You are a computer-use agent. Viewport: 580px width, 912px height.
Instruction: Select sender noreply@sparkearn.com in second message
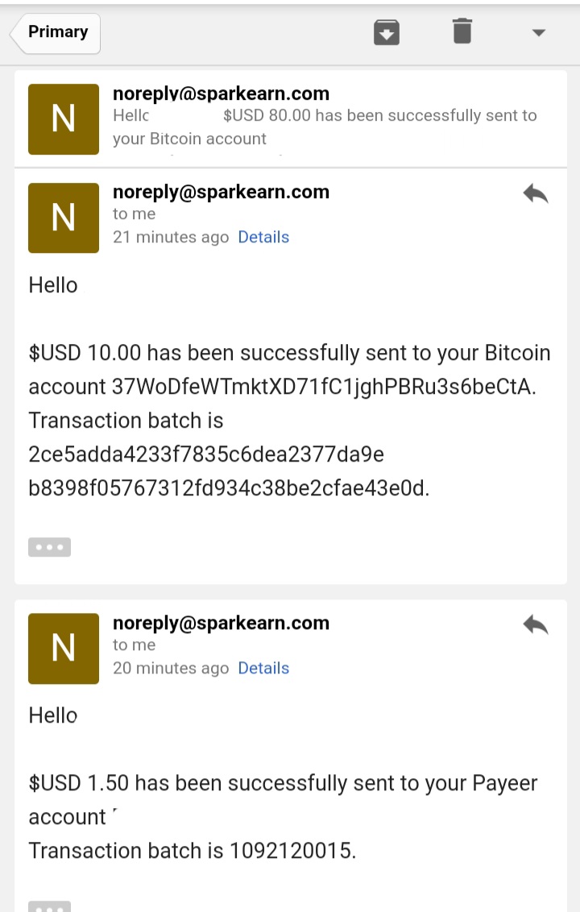tap(221, 192)
